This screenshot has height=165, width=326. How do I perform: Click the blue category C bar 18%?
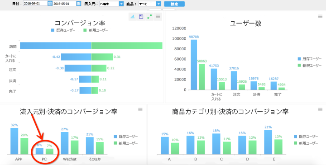pyautogui.click(x=216, y=144)
